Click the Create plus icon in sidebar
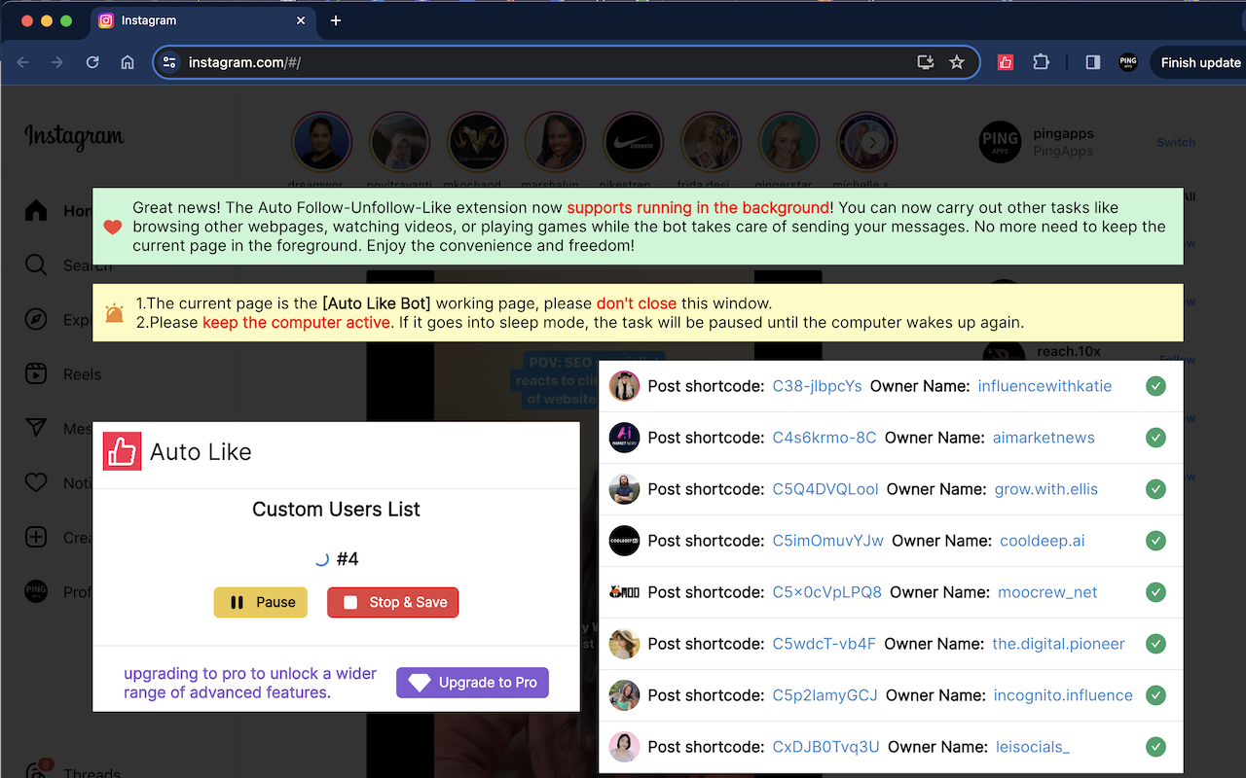The height and width of the screenshot is (778, 1246). tap(36, 538)
